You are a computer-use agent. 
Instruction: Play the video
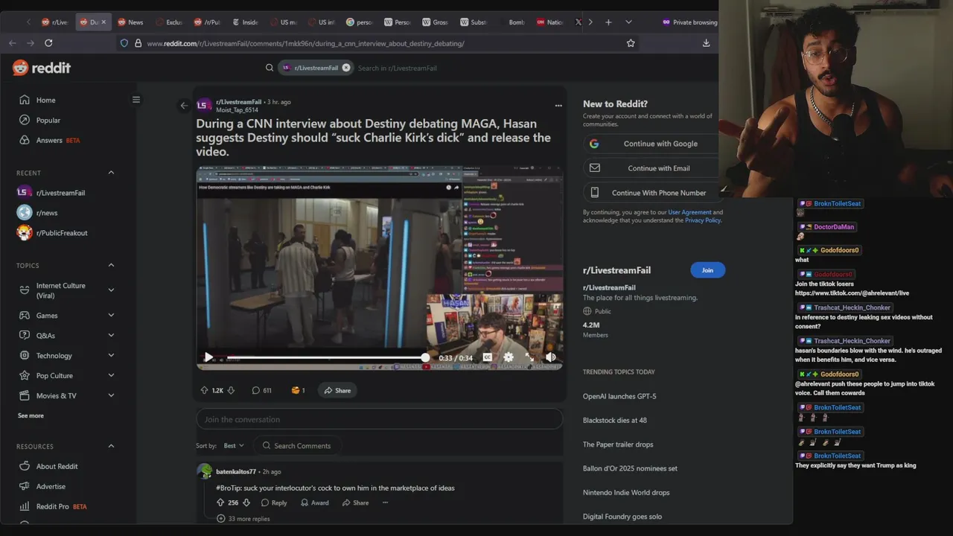208,358
